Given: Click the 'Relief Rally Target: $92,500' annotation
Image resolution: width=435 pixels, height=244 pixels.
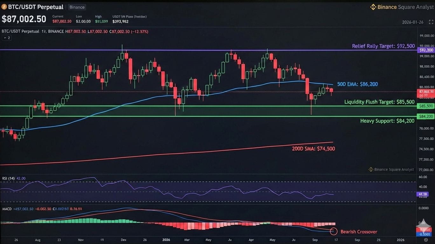Looking at the screenshot, I should (383, 46).
